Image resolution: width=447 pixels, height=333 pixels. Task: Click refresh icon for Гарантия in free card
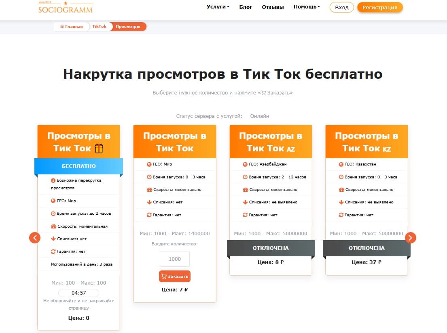coord(53,251)
